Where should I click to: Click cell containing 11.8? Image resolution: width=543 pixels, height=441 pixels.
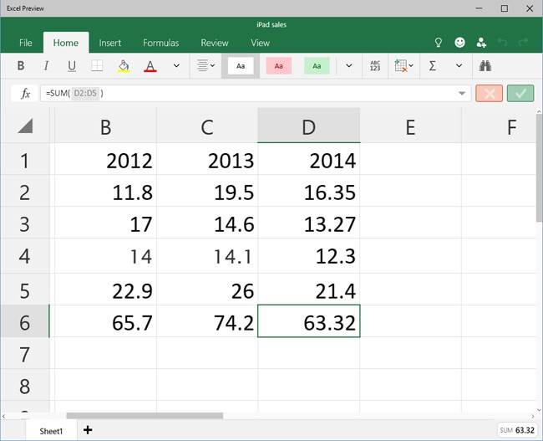pyautogui.click(x=105, y=191)
